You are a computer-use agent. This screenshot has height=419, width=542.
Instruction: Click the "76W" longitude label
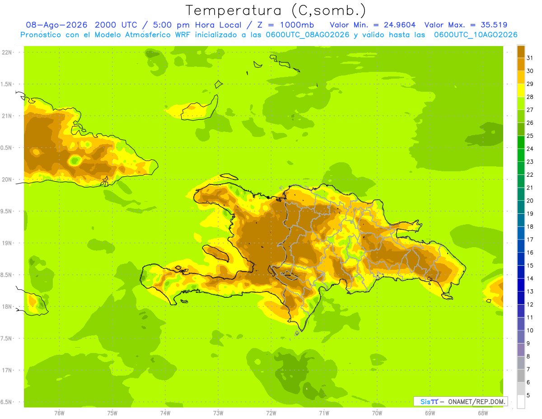59,413
